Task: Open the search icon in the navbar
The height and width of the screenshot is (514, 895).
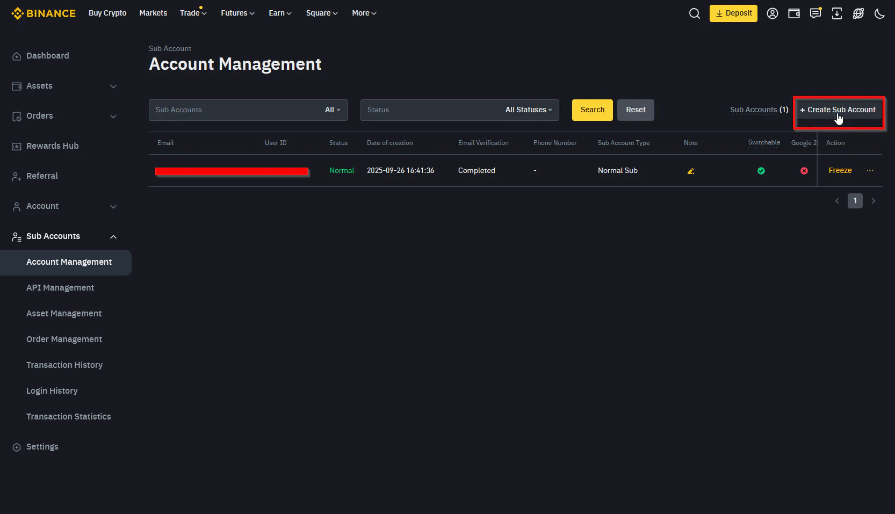Action: click(694, 13)
